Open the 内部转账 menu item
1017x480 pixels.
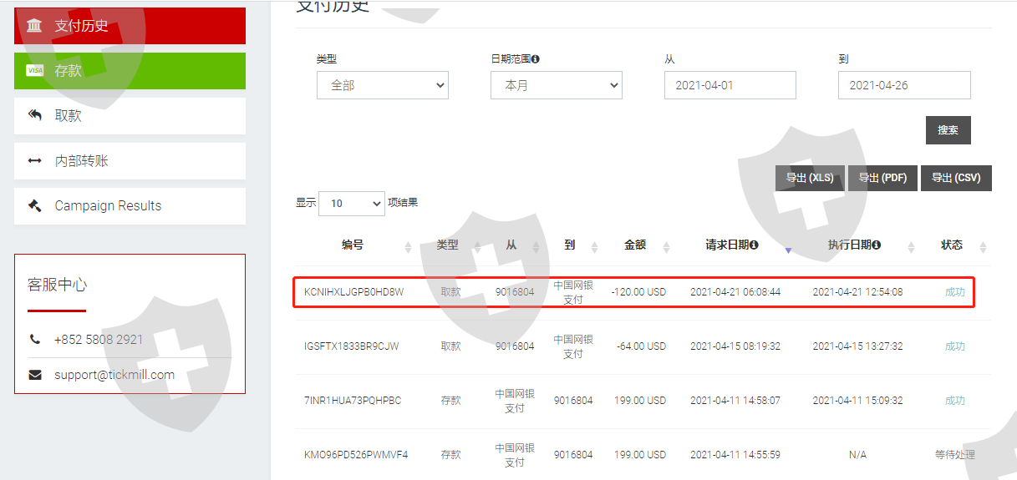click(x=130, y=161)
